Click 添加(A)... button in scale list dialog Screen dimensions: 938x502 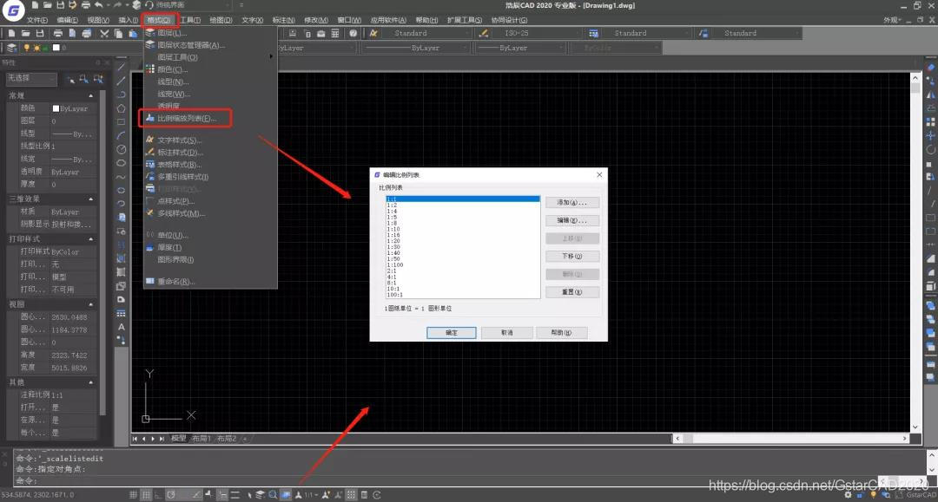click(571, 202)
